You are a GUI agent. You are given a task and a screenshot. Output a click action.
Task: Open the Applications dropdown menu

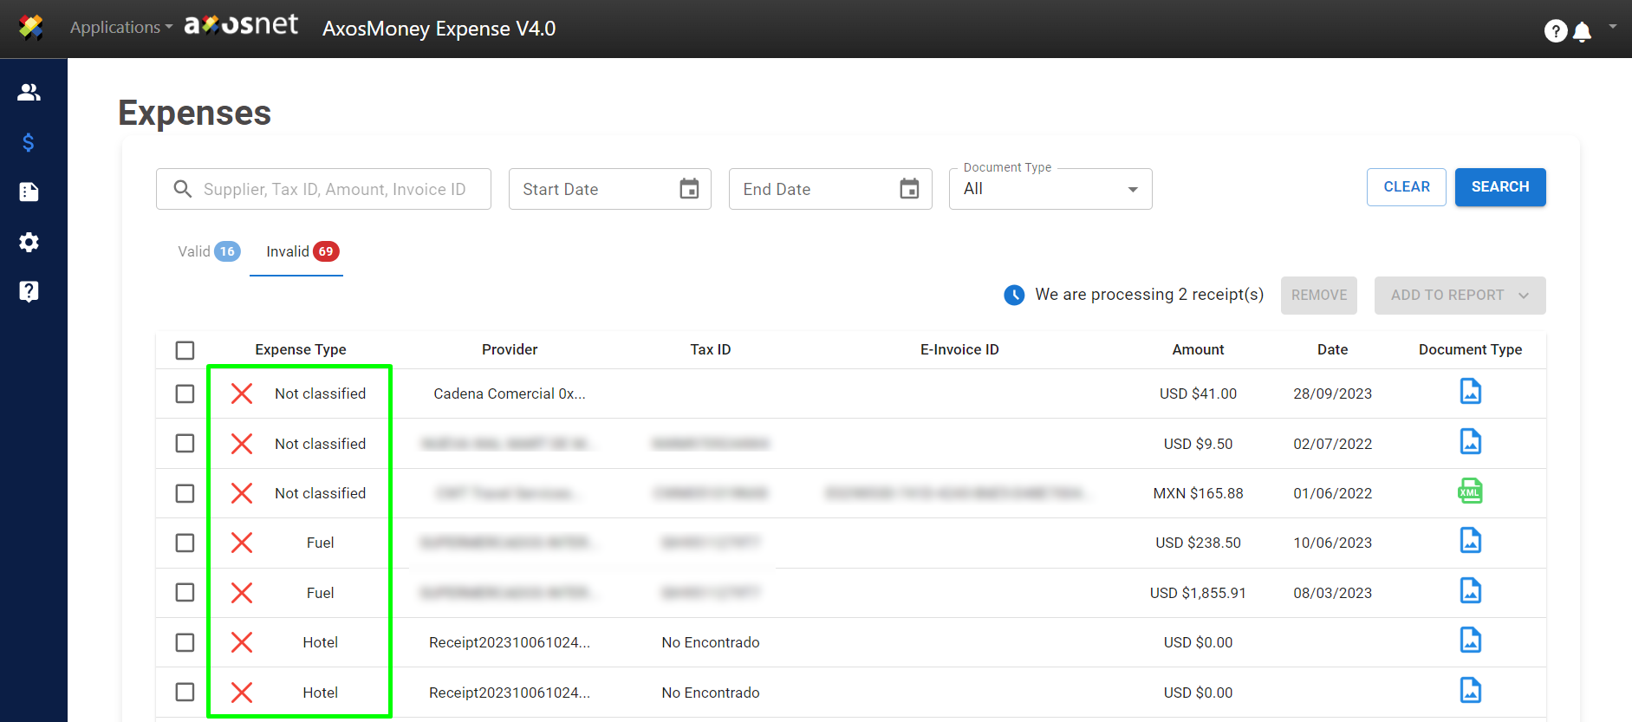coord(121,28)
